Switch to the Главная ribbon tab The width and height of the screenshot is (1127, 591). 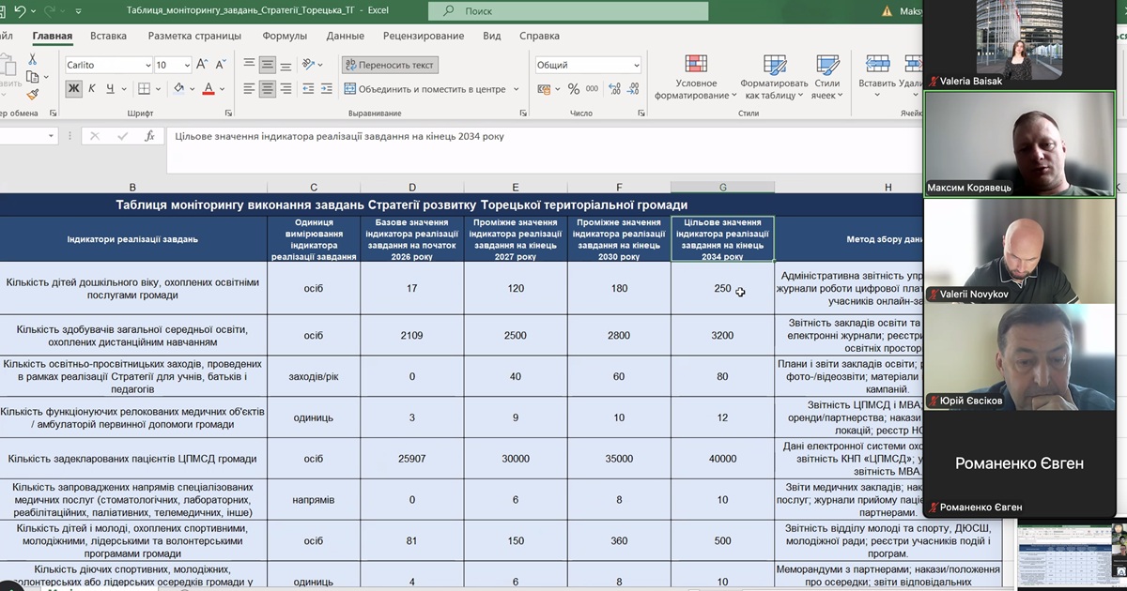pos(53,36)
